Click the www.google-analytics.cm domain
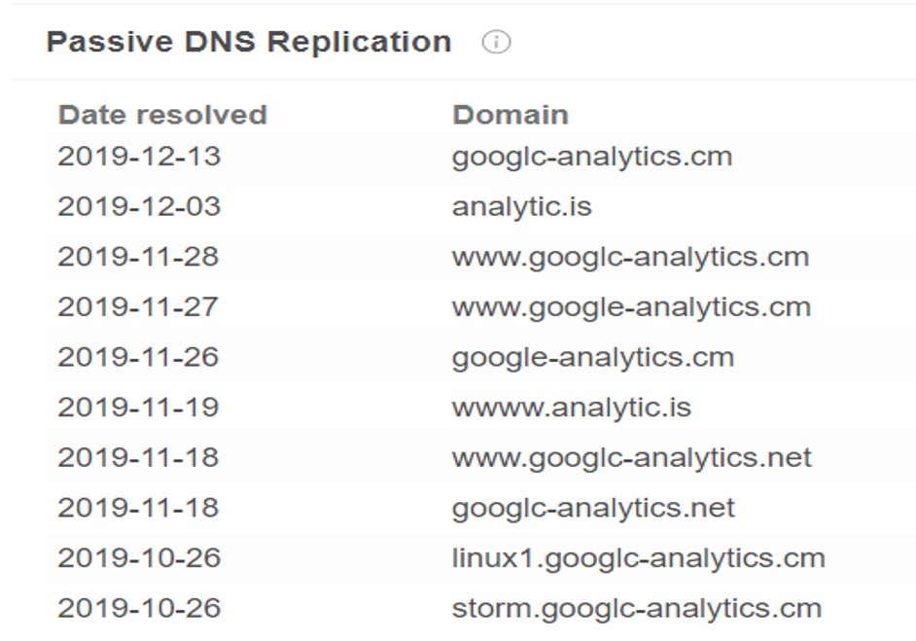Screen dimensions: 916x641 point(631,308)
